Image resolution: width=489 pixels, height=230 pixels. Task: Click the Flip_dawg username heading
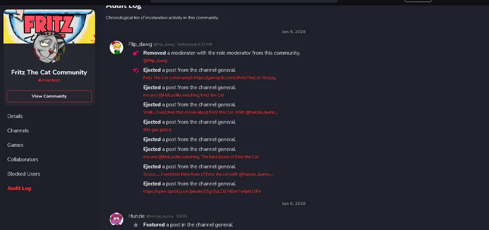140,43
